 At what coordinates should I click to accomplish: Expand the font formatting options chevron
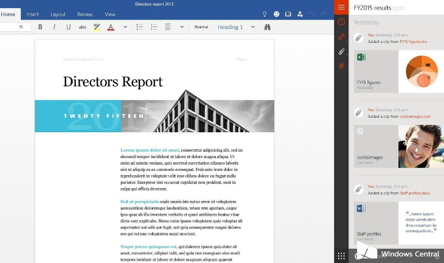(x=125, y=27)
